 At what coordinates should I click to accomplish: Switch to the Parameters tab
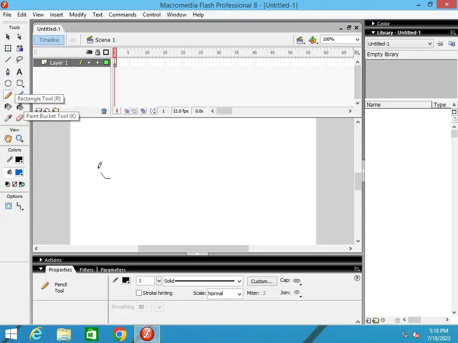(113, 270)
